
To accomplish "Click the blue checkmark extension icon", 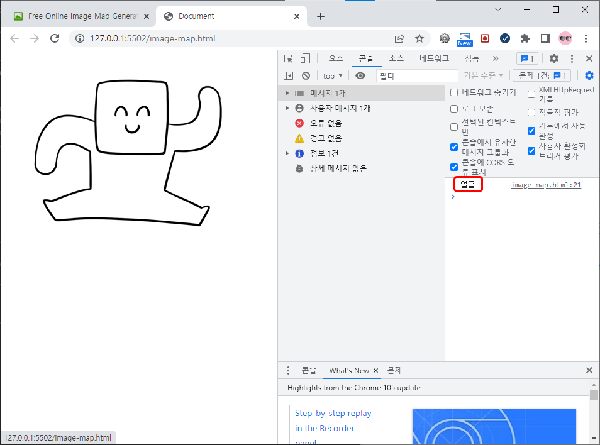I will [x=505, y=38].
